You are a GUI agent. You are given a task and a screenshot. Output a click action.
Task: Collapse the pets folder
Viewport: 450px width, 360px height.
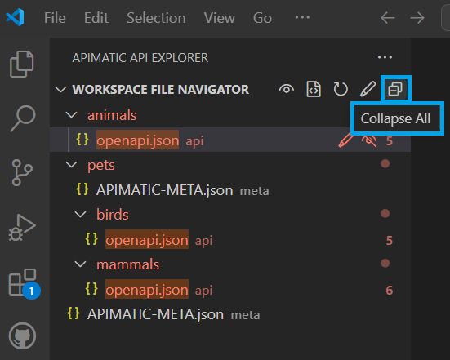pos(71,165)
